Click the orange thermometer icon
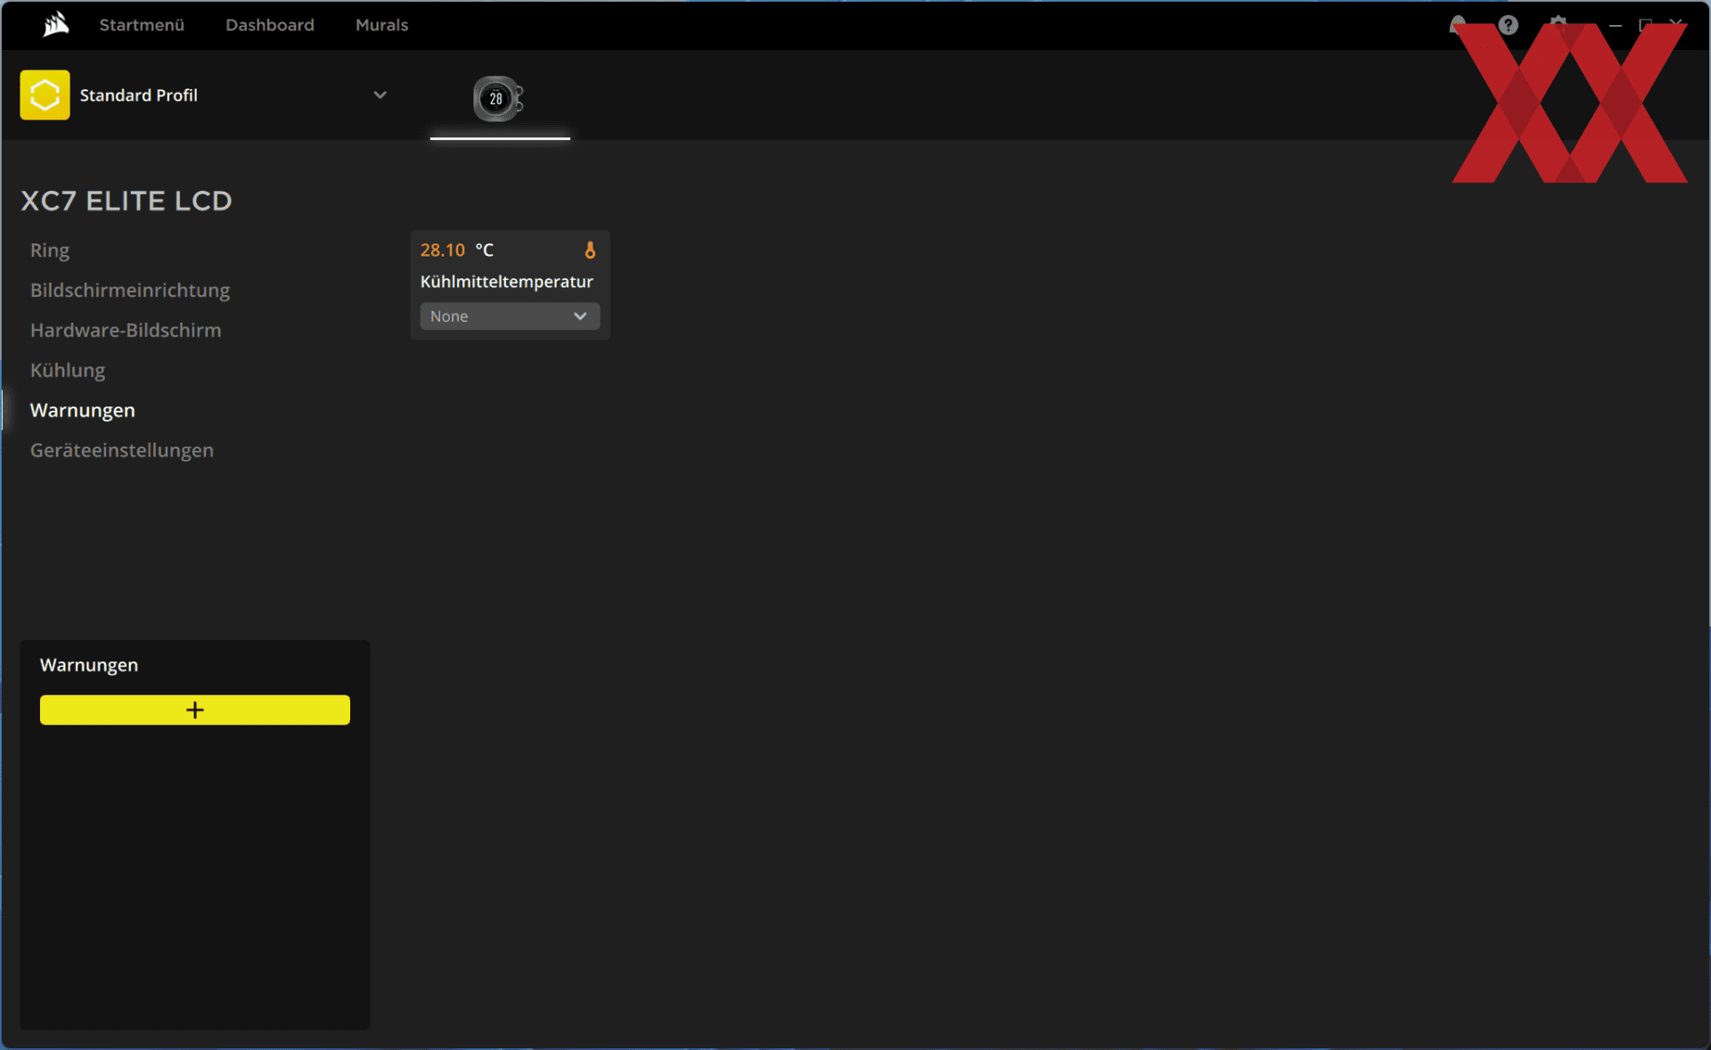 click(590, 250)
